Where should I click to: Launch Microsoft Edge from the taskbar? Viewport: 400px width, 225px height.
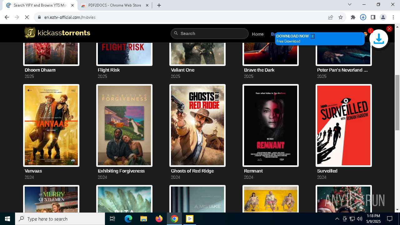pos(128,219)
